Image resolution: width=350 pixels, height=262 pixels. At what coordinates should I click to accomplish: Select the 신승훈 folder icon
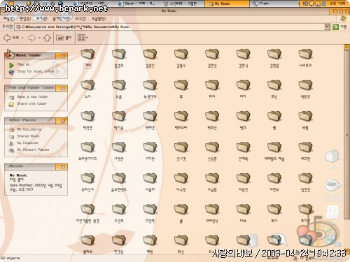point(212,147)
